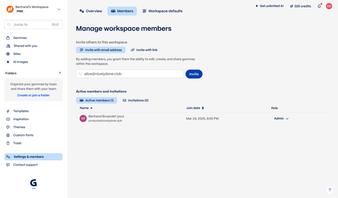Viewport: 338px width, 198px height.
Task: Select Invite with email address option
Action: 101,50
